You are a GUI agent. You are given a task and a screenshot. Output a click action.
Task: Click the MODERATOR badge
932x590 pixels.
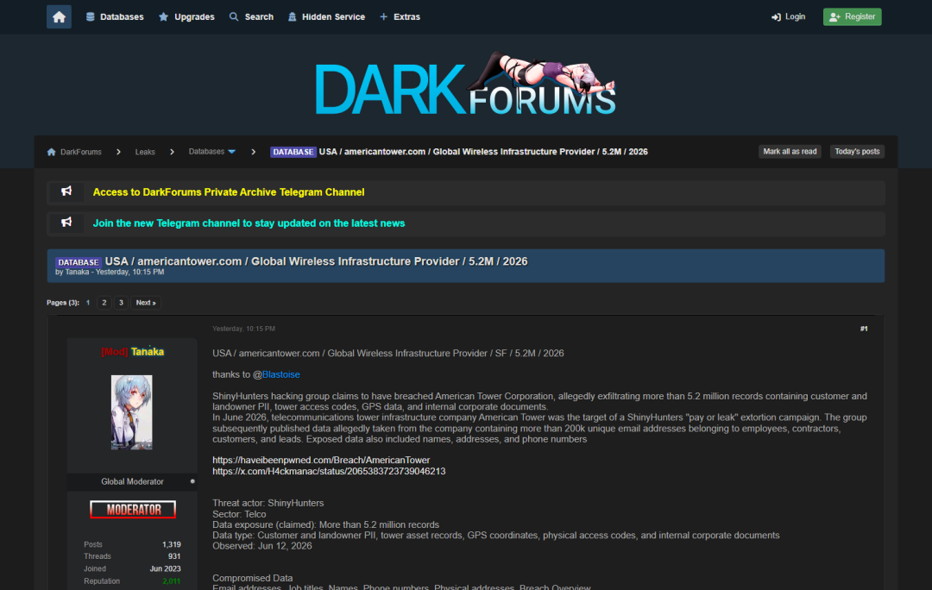click(x=133, y=509)
